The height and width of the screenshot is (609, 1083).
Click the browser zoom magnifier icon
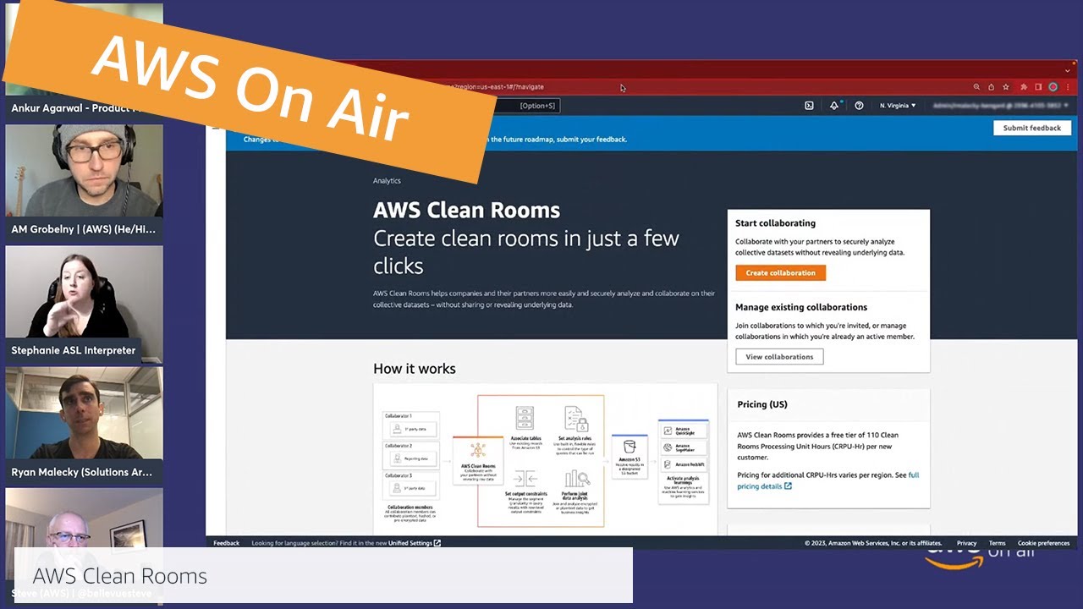[x=976, y=87]
